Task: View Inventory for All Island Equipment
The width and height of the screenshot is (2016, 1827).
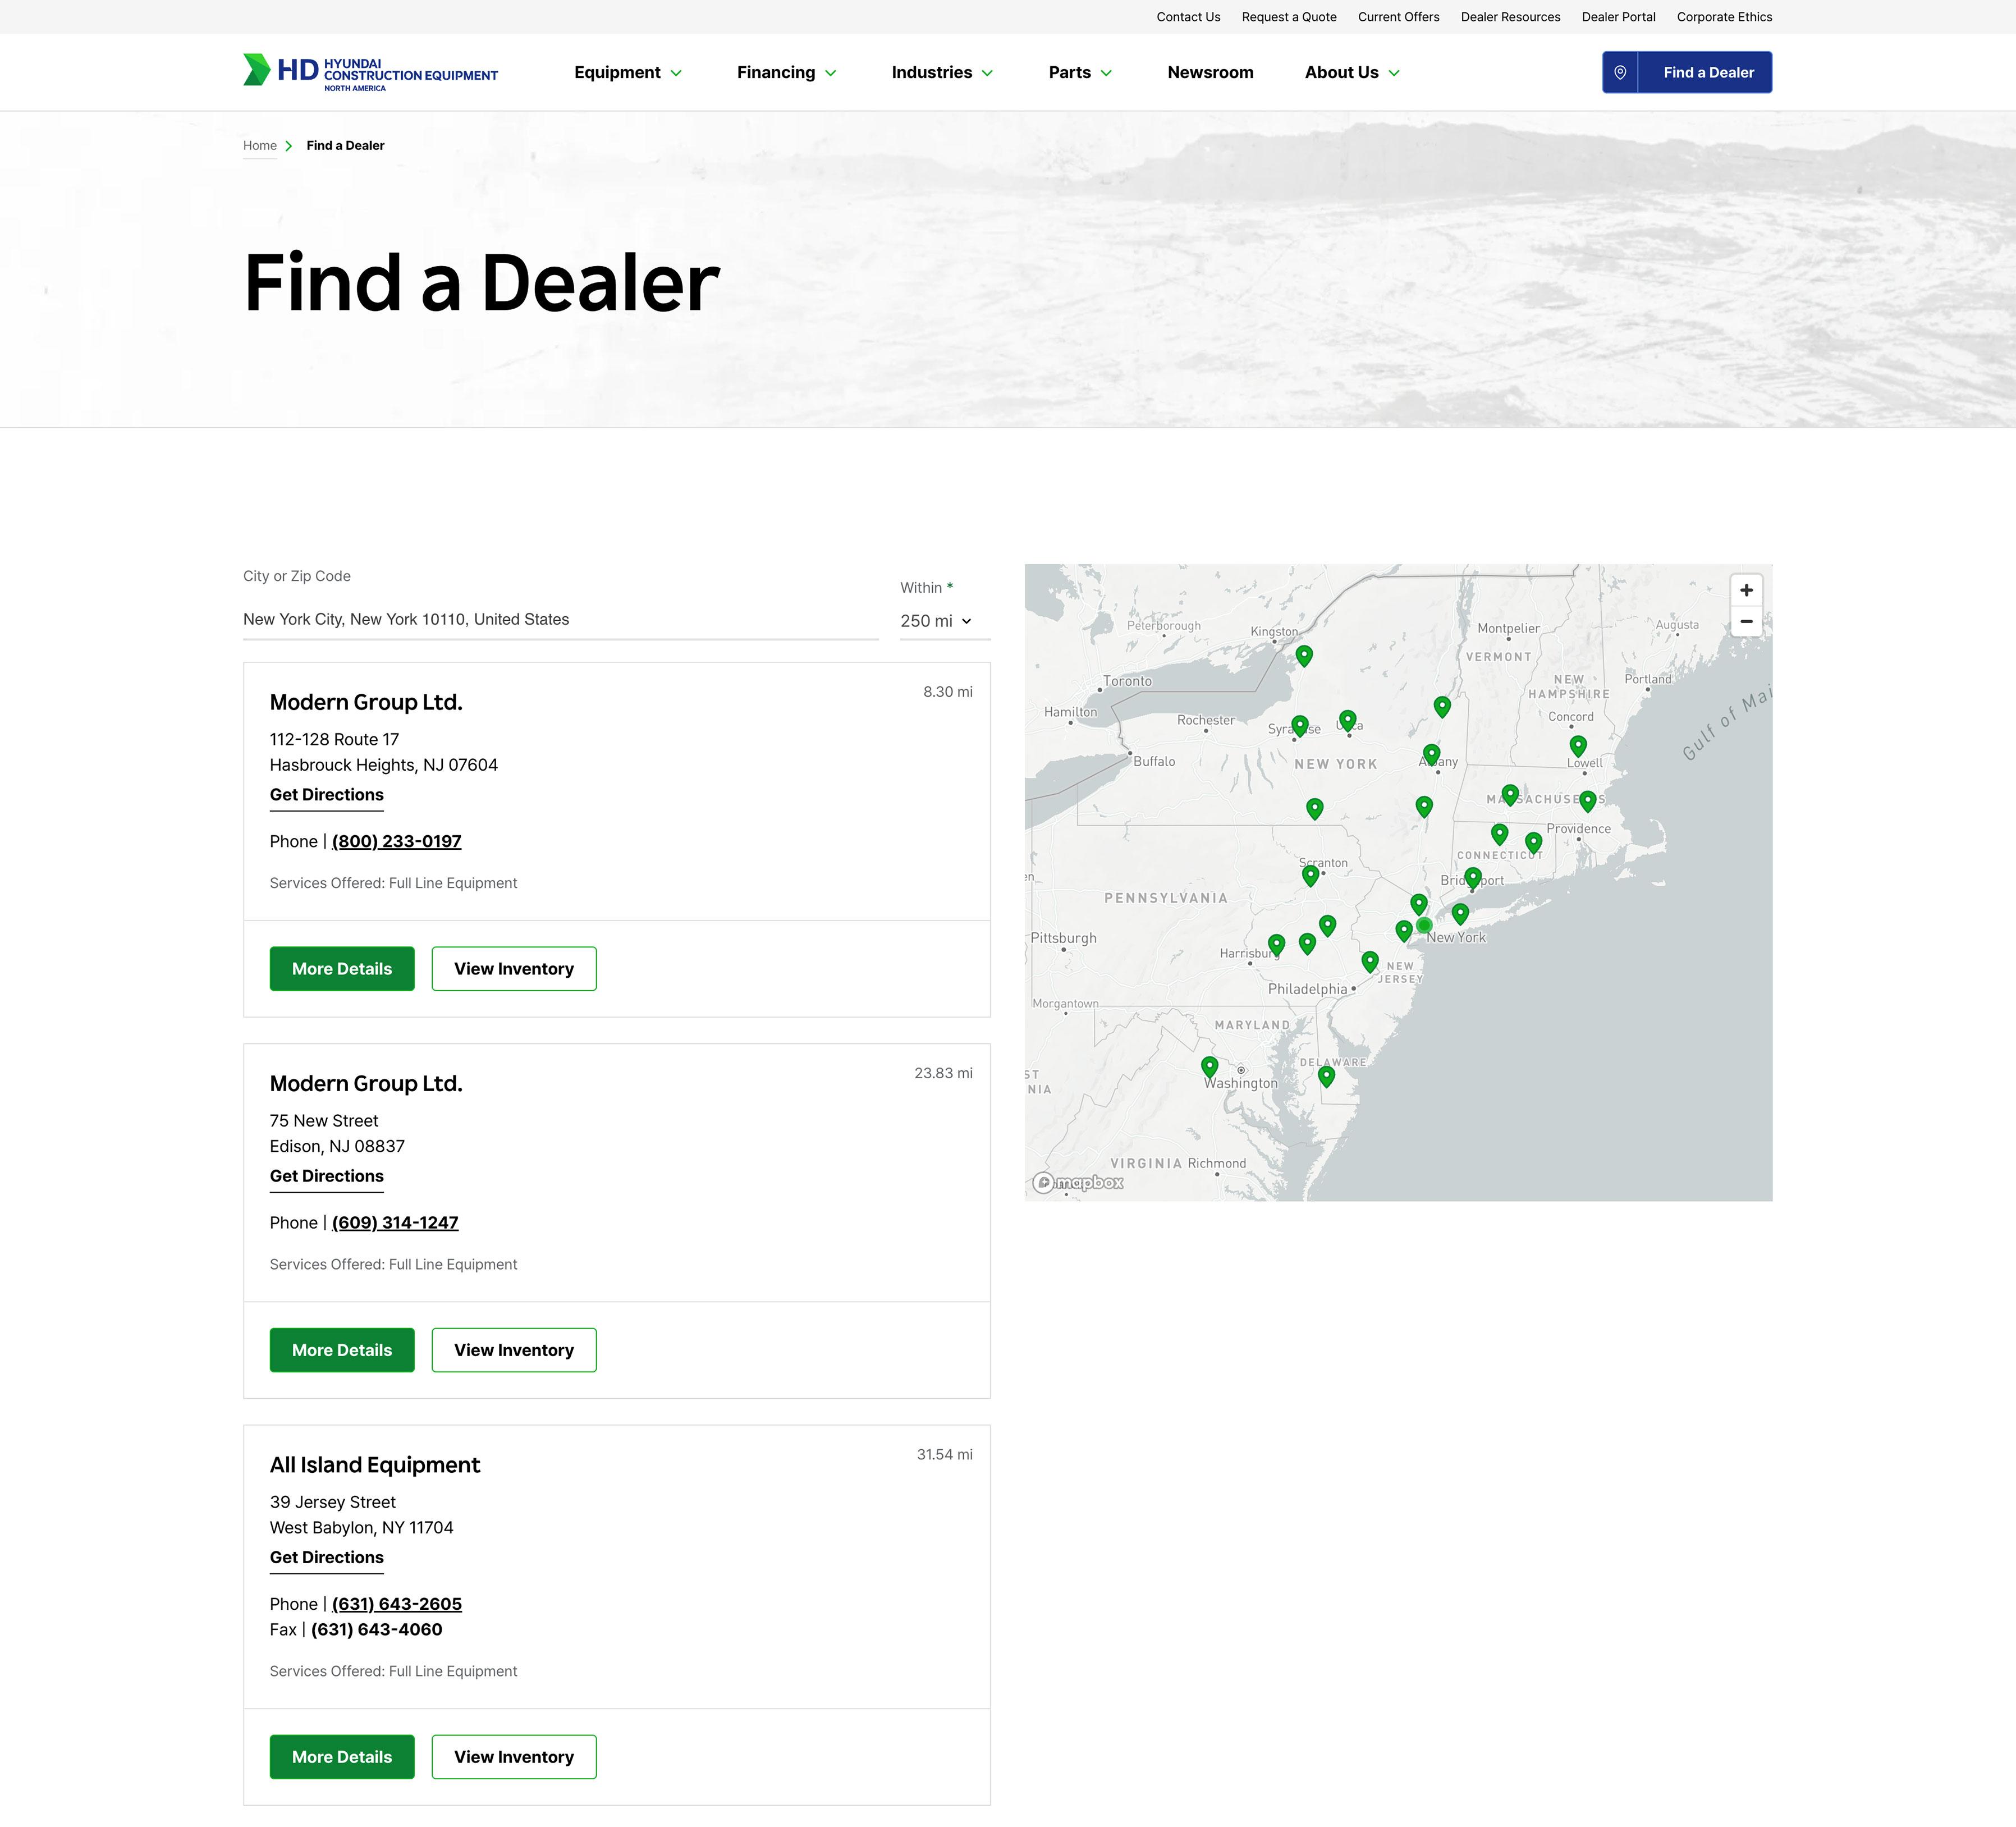Action: 514,1757
